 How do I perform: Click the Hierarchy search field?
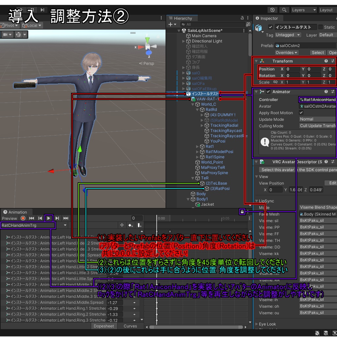[x=213, y=24]
